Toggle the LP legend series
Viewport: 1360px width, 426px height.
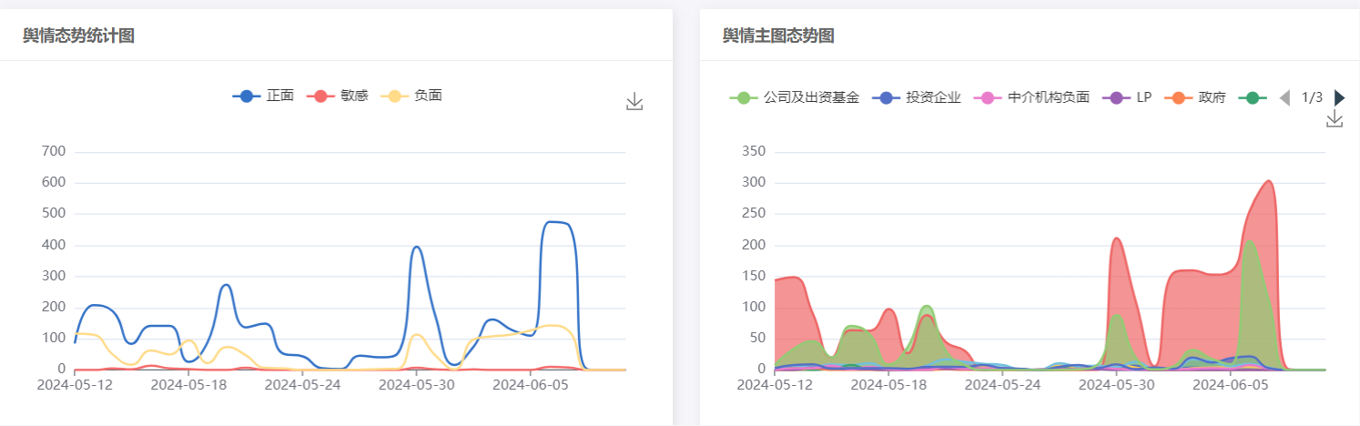point(1127,97)
